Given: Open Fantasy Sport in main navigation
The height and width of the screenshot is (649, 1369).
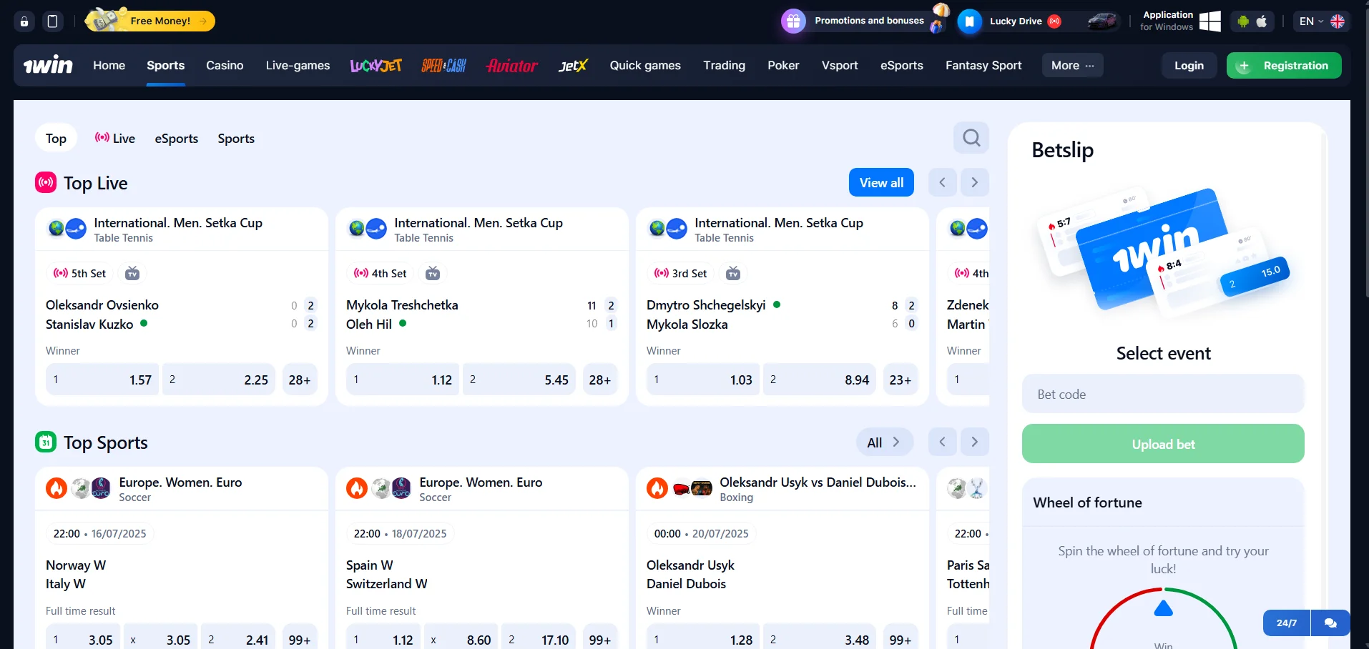Looking at the screenshot, I should 983,65.
